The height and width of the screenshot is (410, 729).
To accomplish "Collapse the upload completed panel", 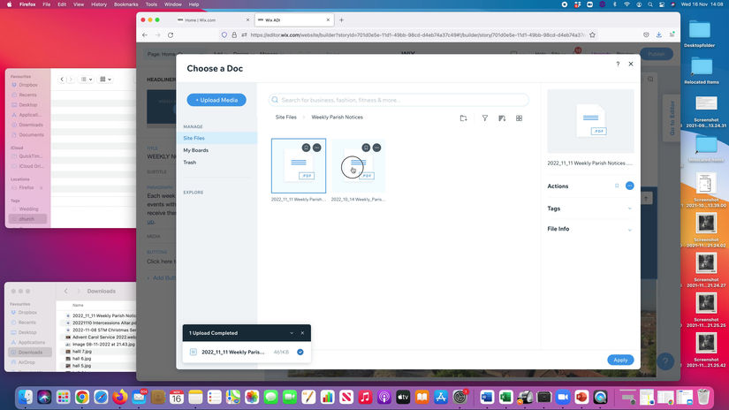I will [292, 333].
